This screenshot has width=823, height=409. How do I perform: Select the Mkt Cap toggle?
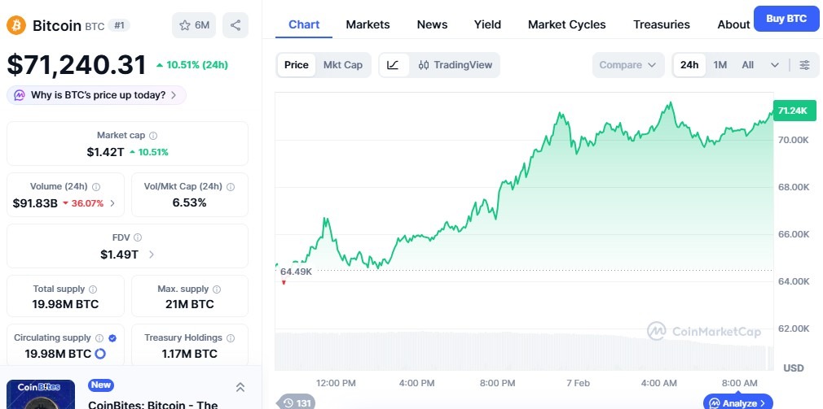343,65
